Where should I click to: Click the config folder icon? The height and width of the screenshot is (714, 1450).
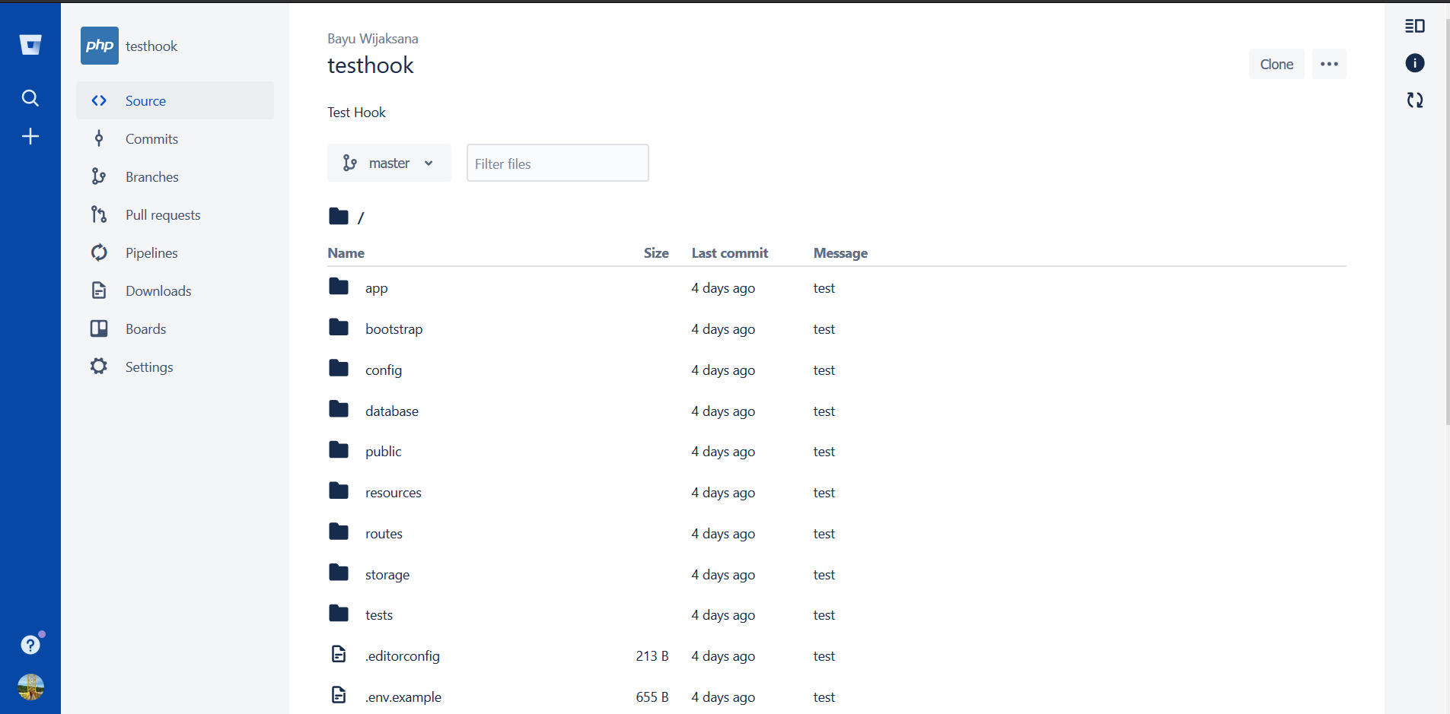coord(339,369)
